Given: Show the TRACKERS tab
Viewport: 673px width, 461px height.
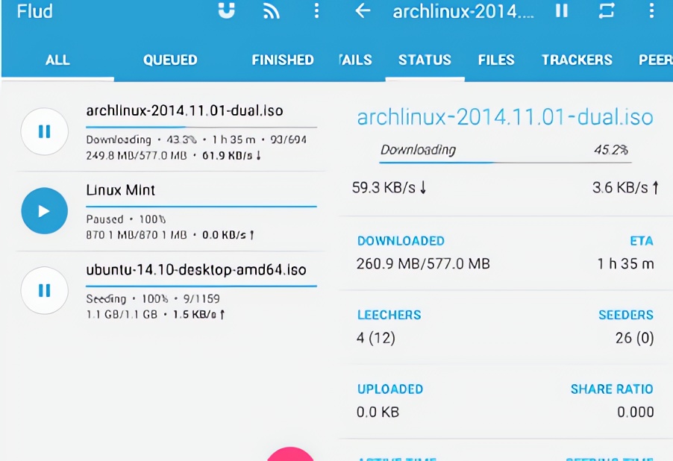Looking at the screenshot, I should (577, 60).
